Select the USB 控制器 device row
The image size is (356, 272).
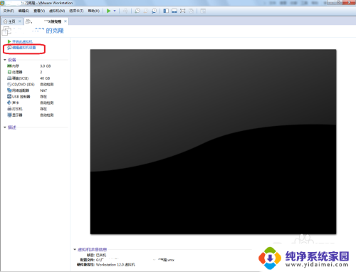(x=31, y=97)
